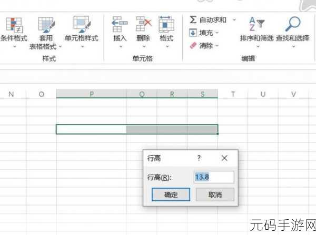Expand the 查找和选择 dropdown arrow
This screenshot has width=316, height=235.
pyautogui.click(x=294, y=46)
